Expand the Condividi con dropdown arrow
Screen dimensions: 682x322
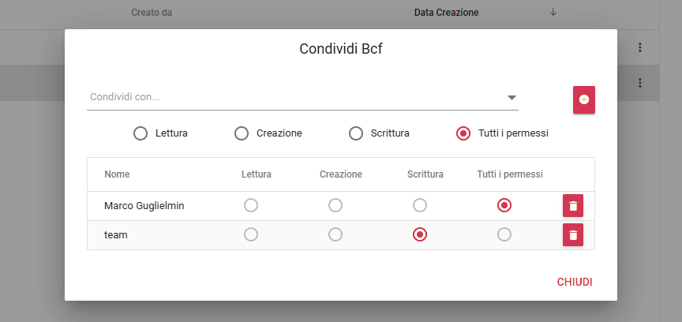[511, 97]
